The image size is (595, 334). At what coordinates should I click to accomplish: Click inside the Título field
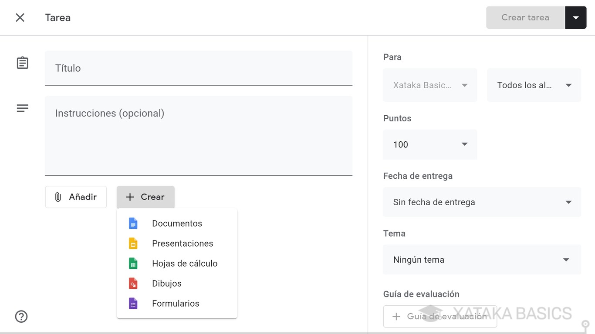point(199,68)
